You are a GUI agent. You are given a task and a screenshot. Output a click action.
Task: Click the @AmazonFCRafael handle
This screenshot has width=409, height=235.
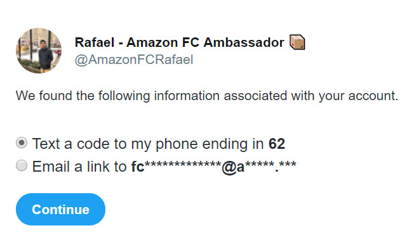pyautogui.click(x=134, y=60)
